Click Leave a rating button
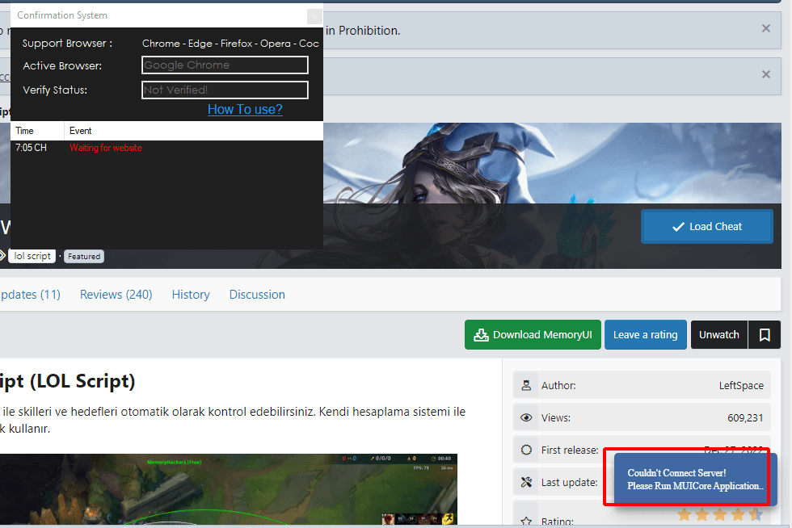 645,335
